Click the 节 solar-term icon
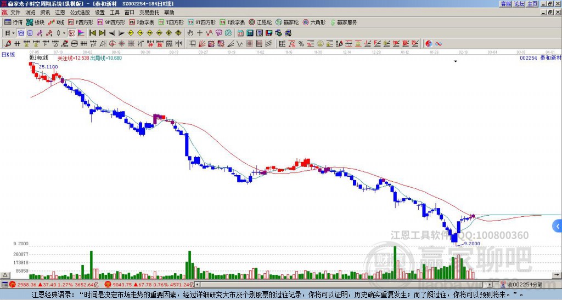 (218, 33)
